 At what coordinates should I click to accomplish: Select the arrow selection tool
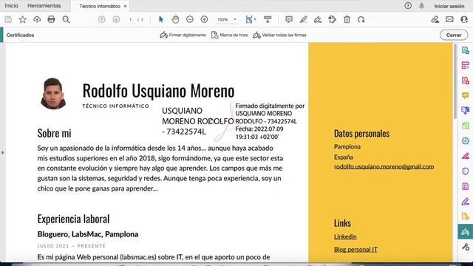161,20
